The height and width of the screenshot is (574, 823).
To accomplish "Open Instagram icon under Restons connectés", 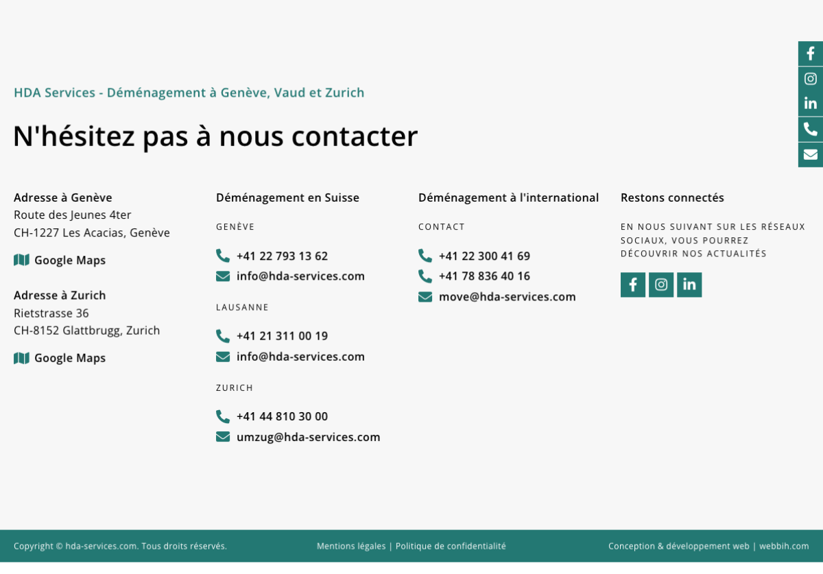I will pos(660,285).
